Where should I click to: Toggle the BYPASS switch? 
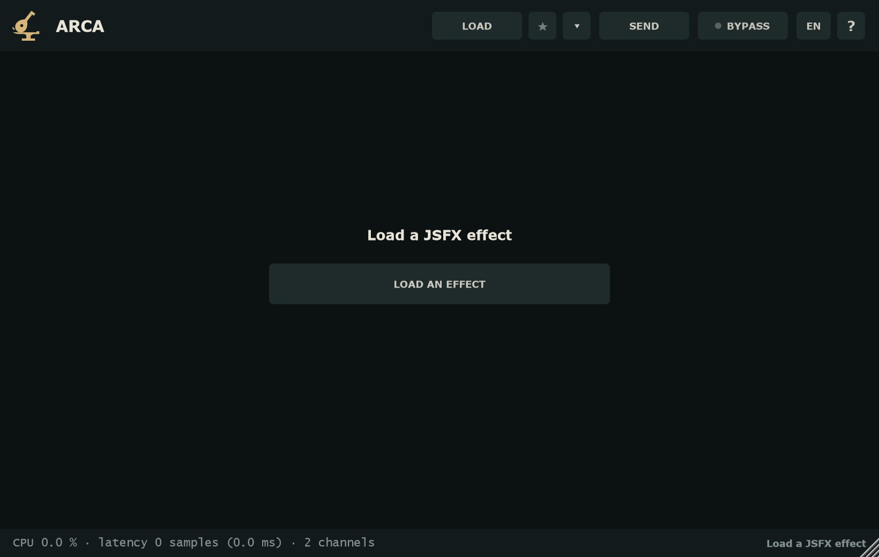743,26
